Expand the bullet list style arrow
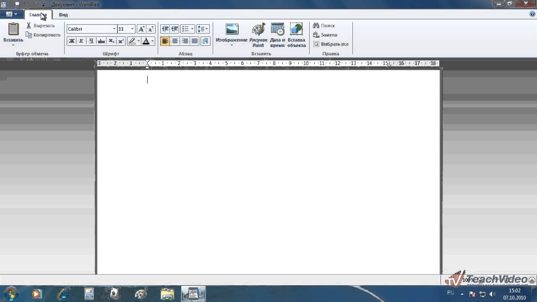Viewport: 537px width, 302px height. click(192, 29)
